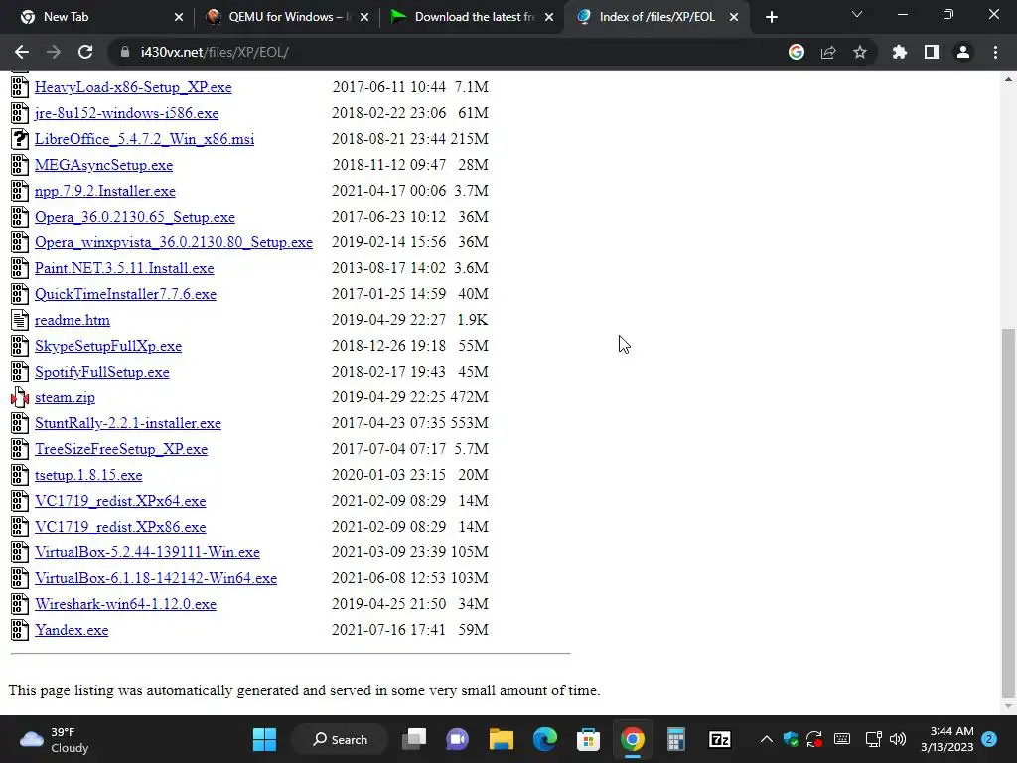Open Calculator from the taskbar
This screenshot has height=763, width=1017.
(675, 739)
